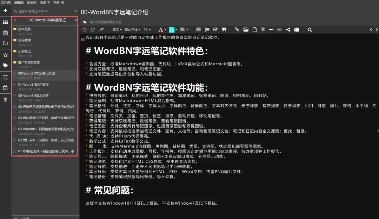This screenshot has width=379, height=219.
Task: Open the 推广方案&文章 folder
Action: click(x=45, y=64)
